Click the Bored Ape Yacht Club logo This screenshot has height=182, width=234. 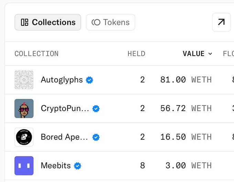24,137
